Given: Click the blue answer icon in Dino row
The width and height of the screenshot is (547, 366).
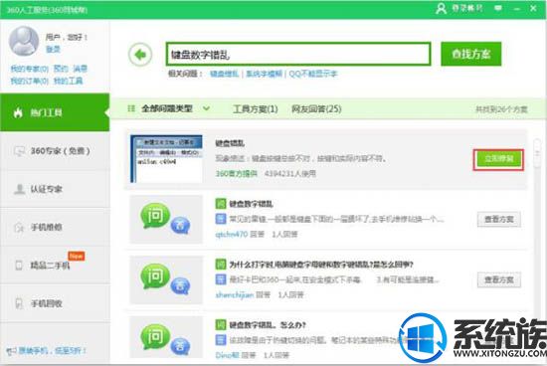Looking at the screenshot, I should click(x=221, y=340).
